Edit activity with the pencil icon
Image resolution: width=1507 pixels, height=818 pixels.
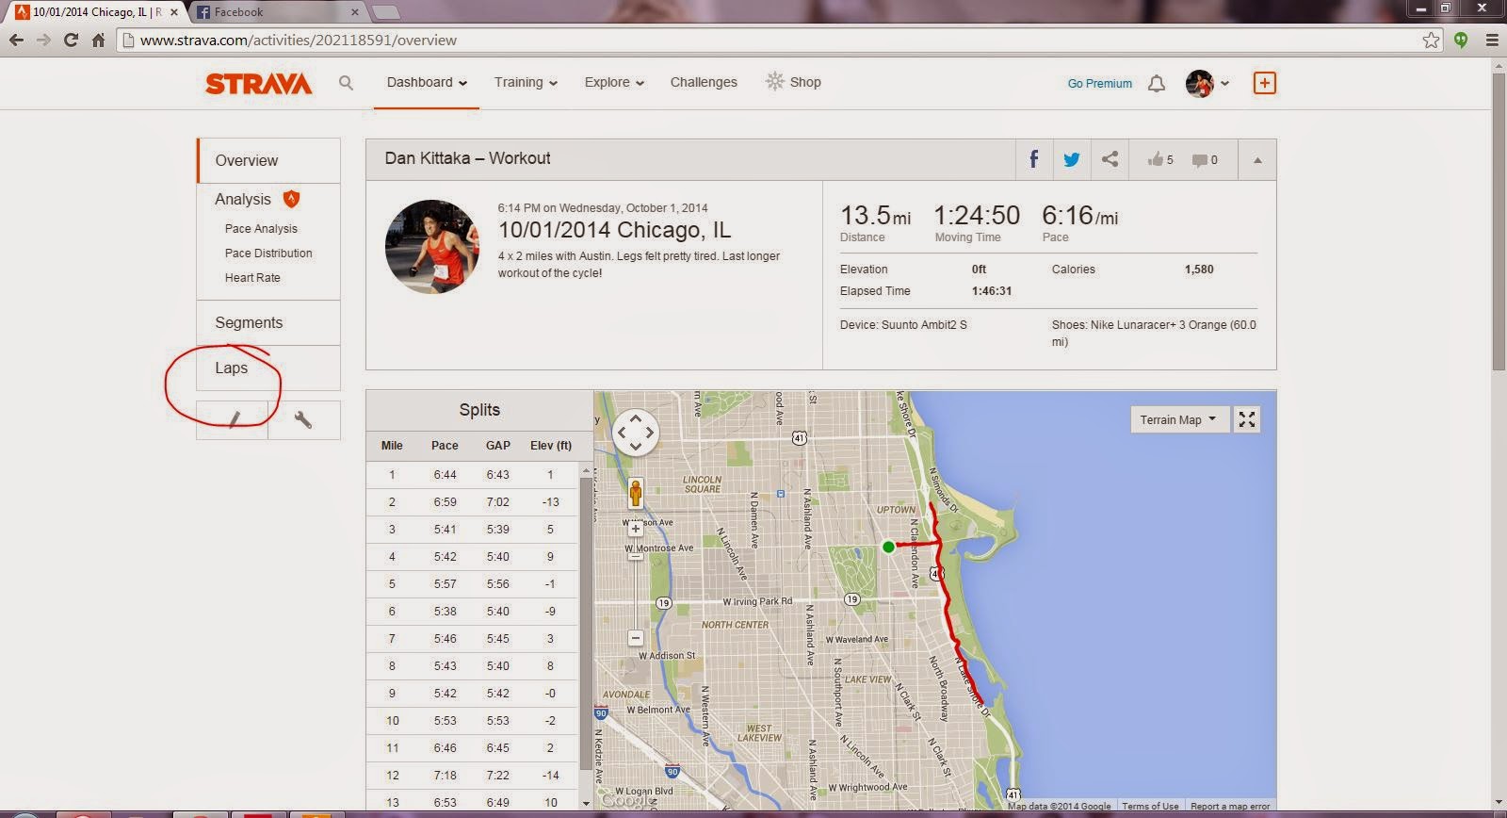click(233, 419)
